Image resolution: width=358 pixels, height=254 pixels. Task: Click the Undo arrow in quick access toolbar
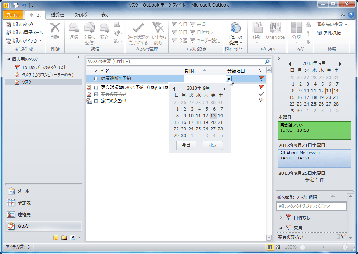(24, 5)
